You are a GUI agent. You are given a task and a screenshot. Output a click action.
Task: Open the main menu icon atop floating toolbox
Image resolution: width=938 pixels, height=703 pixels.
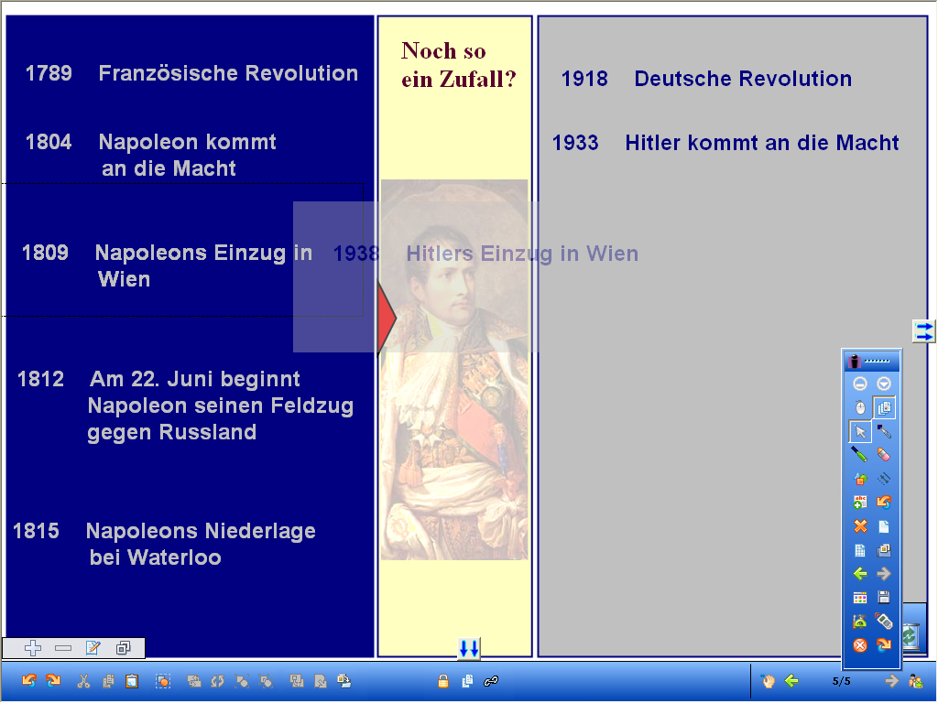855,361
